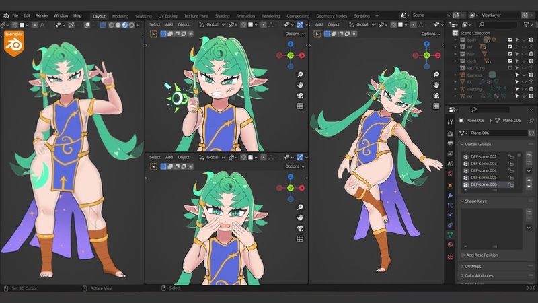The height and width of the screenshot is (303, 538).
Task: Open the File menu
Action: pyautogui.click(x=15, y=15)
